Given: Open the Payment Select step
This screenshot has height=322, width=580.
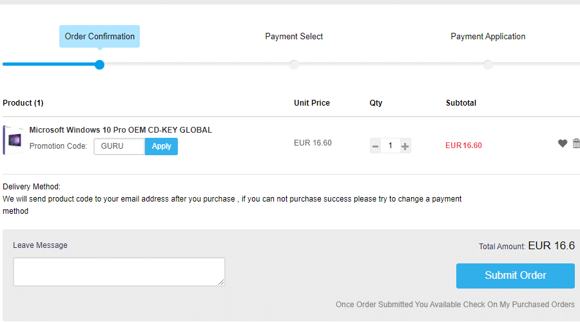Looking at the screenshot, I should click(x=294, y=36).
